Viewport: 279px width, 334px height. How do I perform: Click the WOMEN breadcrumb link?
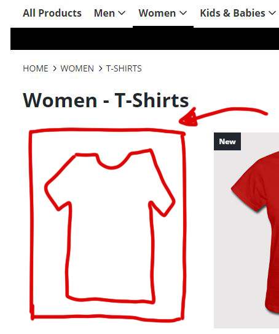click(77, 68)
